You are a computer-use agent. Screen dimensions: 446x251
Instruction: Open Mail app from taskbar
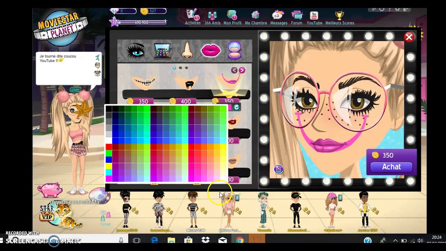[223, 240]
